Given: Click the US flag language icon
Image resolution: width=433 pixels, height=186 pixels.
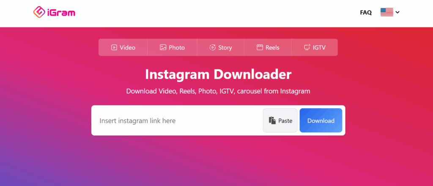Looking at the screenshot, I should click(x=386, y=12).
